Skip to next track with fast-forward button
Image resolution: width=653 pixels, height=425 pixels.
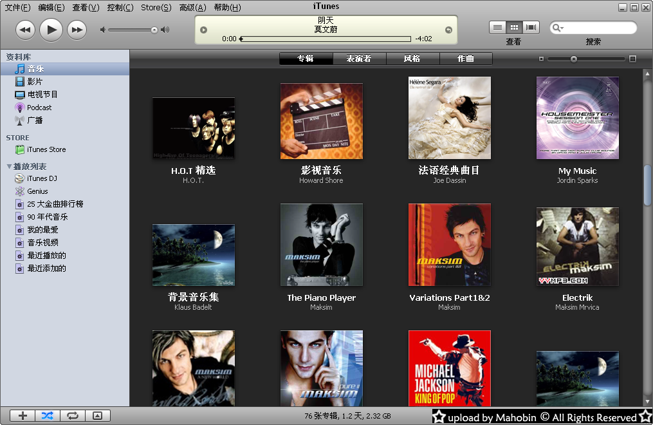pos(77,30)
